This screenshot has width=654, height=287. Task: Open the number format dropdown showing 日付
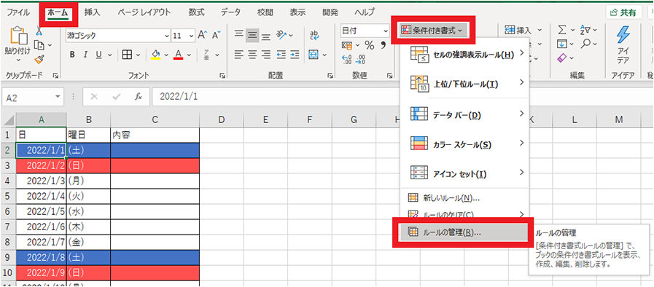point(386,31)
